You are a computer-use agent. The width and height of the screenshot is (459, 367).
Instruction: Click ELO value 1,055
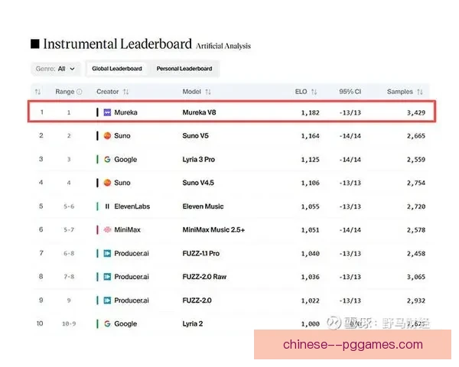click(x=311, y=207)
